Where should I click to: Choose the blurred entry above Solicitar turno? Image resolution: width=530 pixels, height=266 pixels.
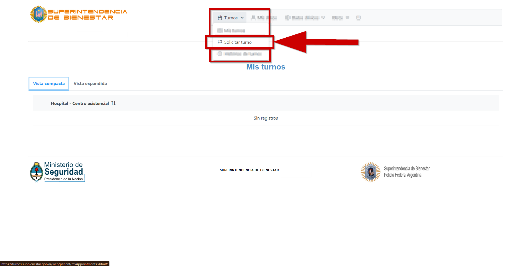pos(234,30)
